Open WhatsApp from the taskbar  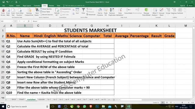[x=84, y=106]
